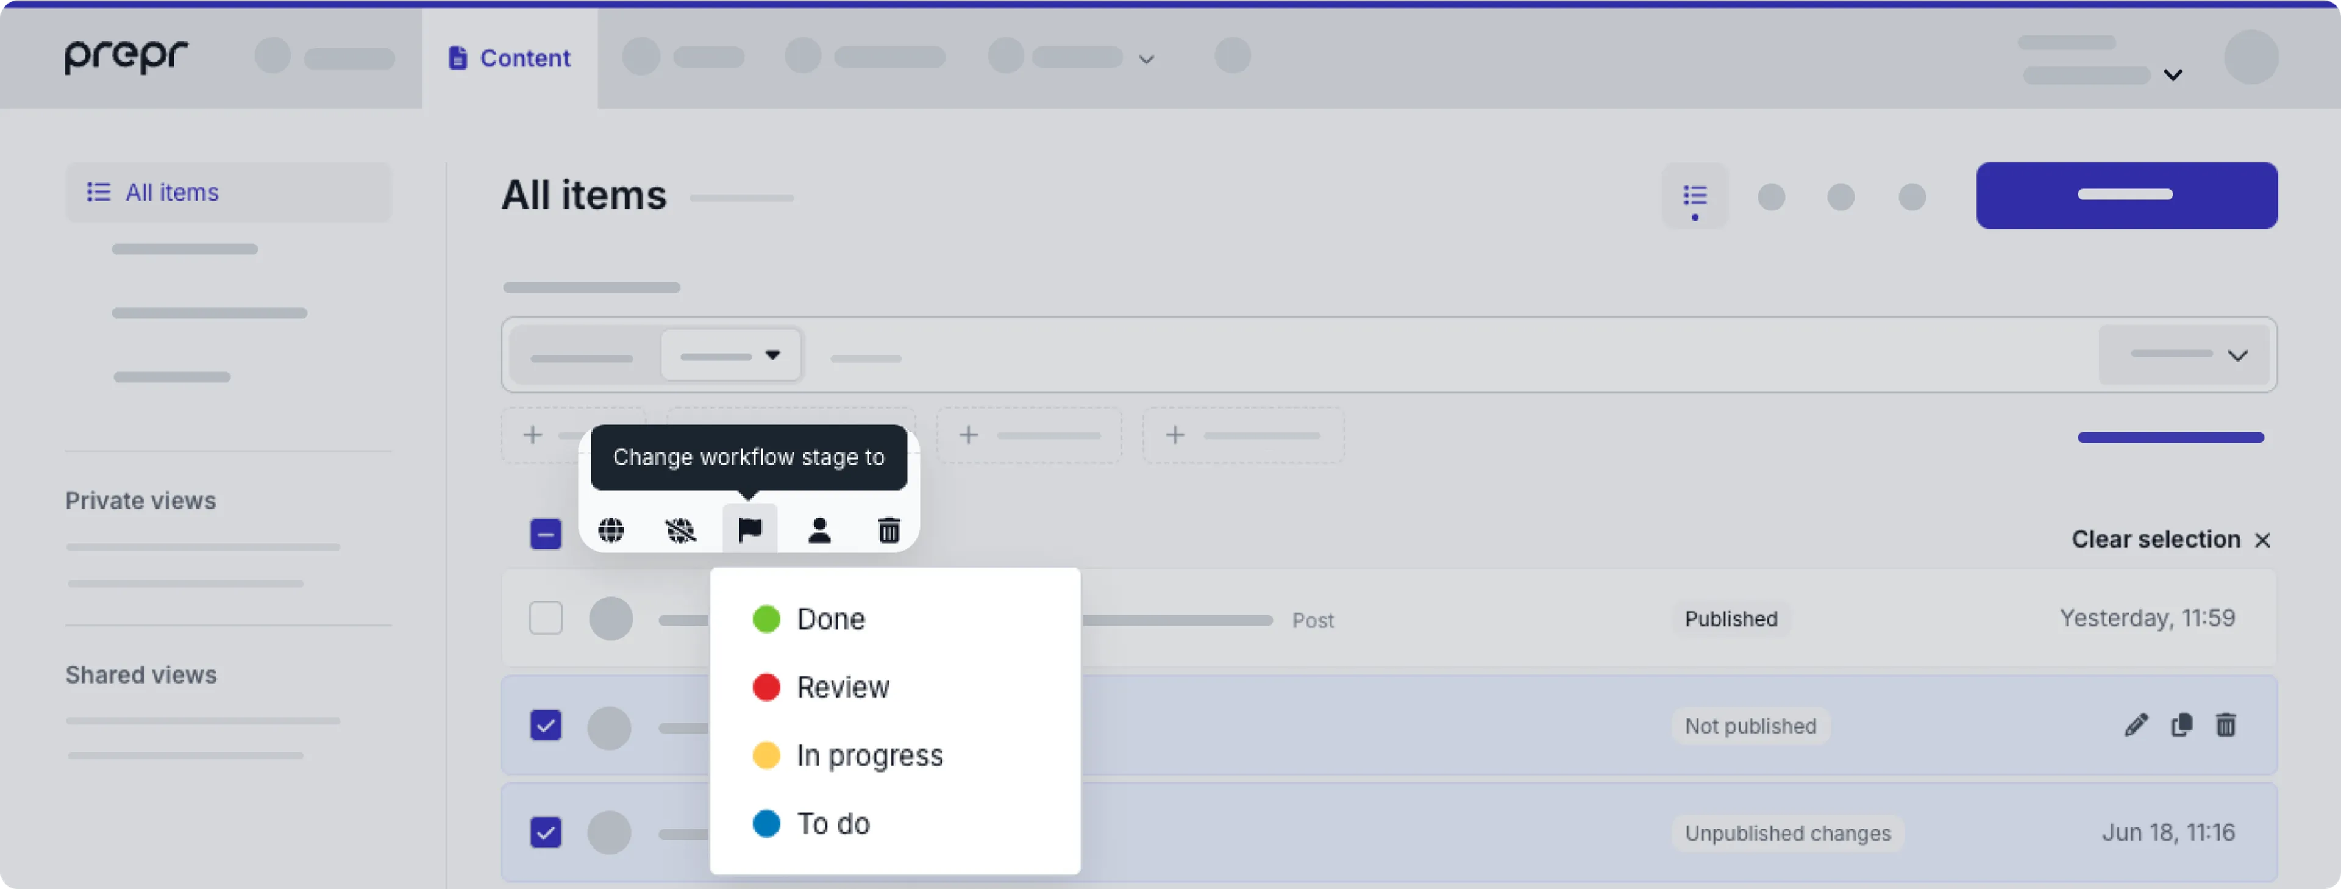Click the Unpublished changes row avatar circle

pyautogui.click(x=609, y=832)
